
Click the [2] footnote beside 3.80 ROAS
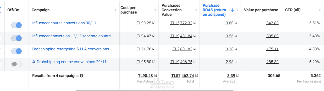pos(236,23)
